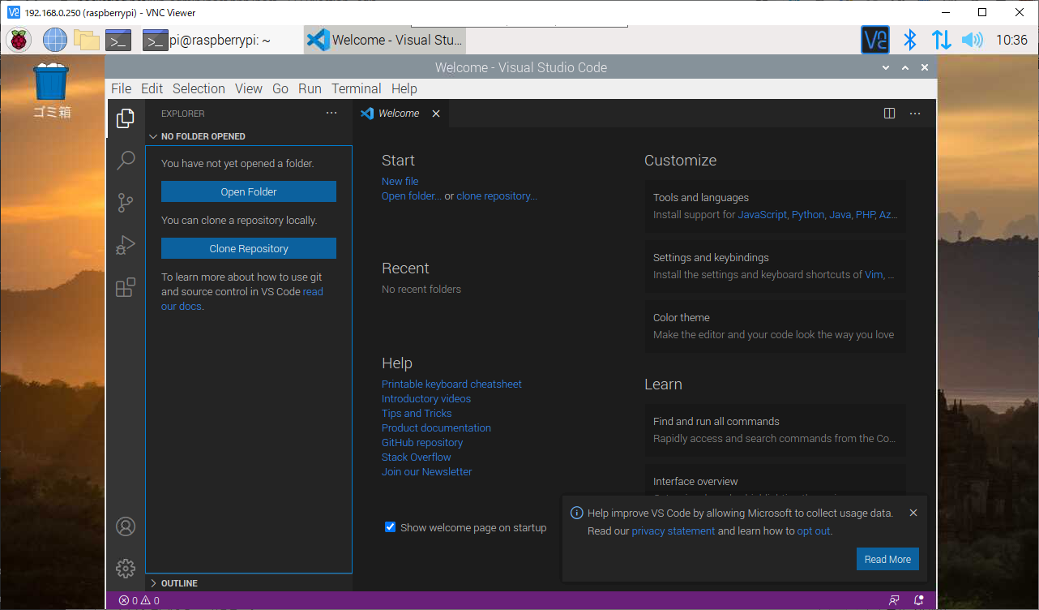Launch a terminal from the taskbar icon

(118, 39)
